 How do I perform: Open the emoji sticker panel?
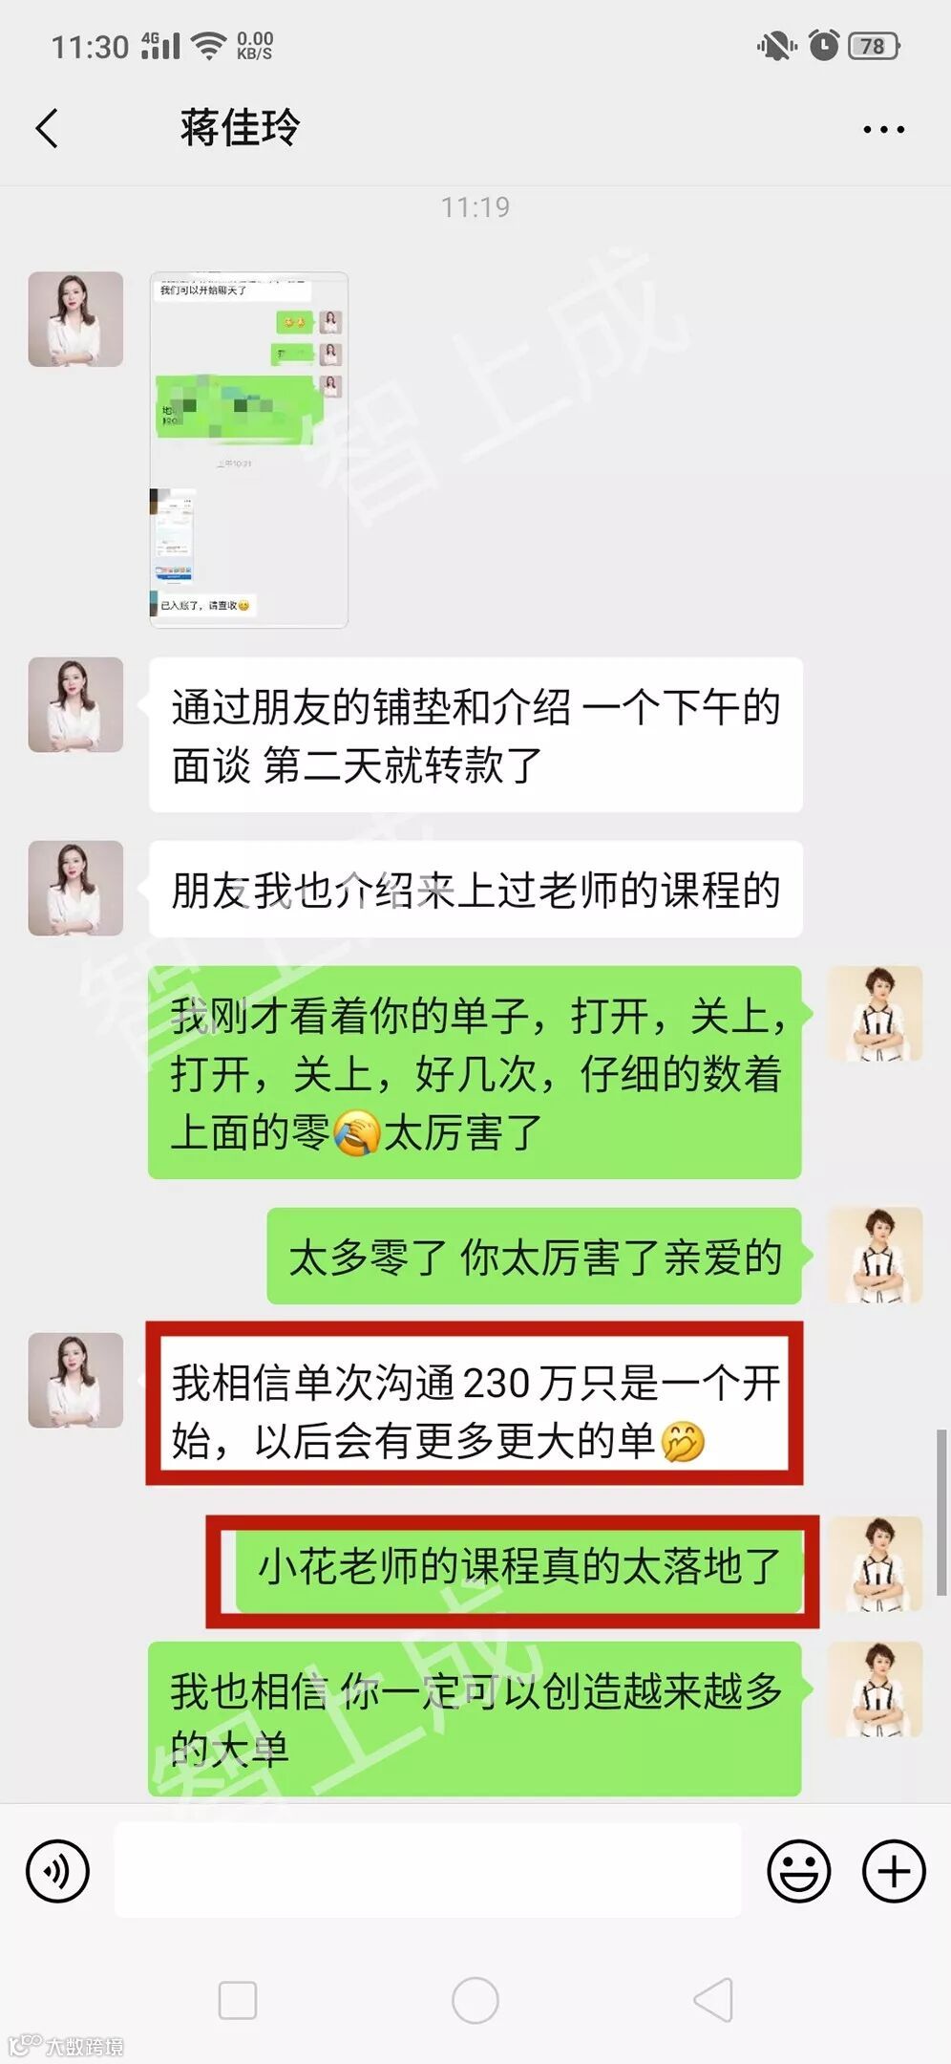tap(798, 1871)
